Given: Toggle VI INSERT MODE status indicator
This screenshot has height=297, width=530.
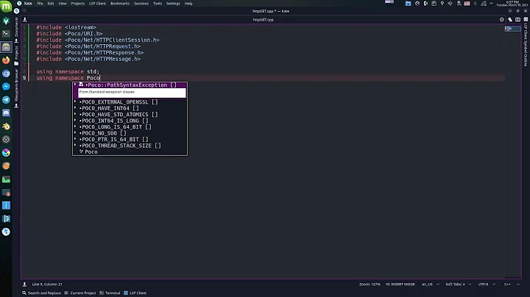Looking at the screenshot, I should pyautogui.click(x=400, y=285).
